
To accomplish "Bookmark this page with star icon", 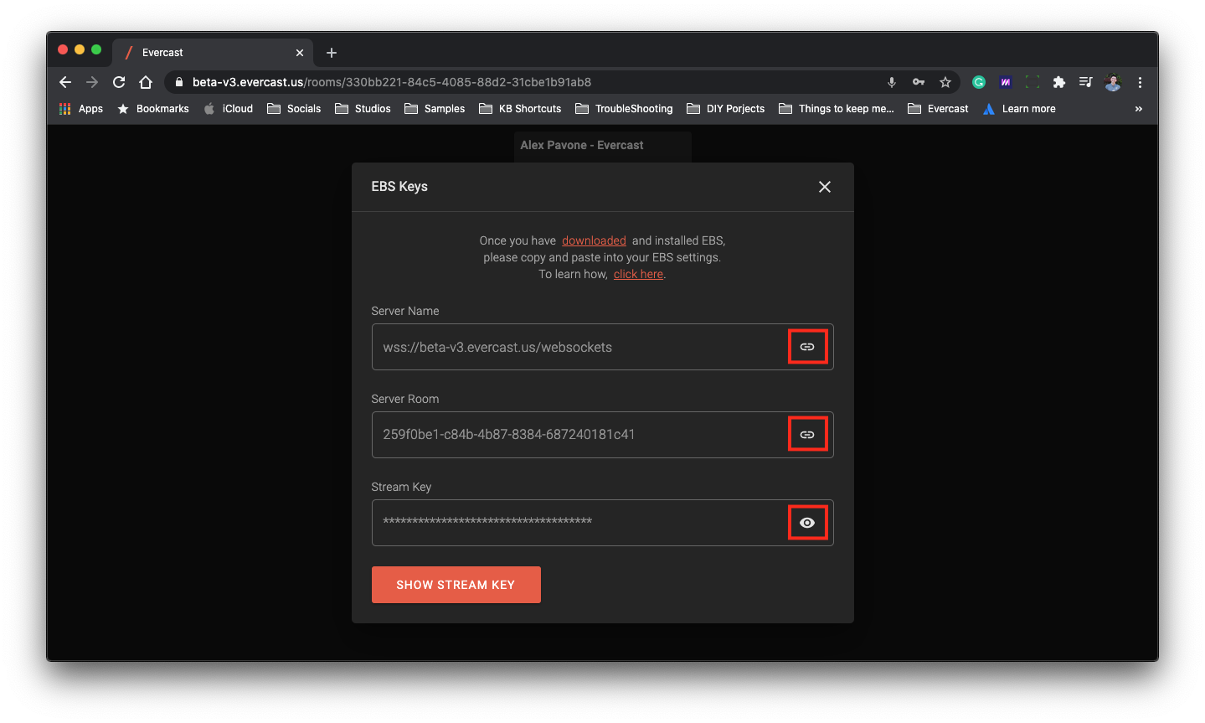I will (945, 82).
